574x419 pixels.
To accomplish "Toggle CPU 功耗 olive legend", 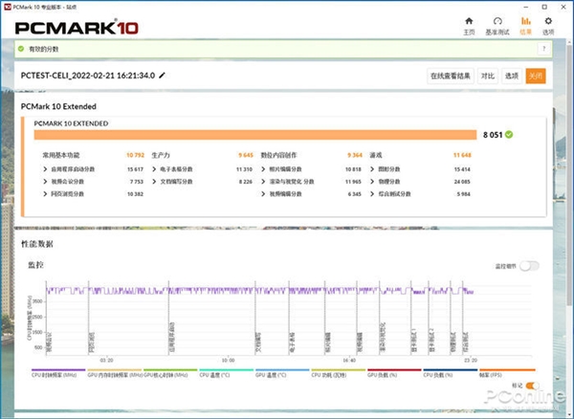I will [x=339, y=373].
